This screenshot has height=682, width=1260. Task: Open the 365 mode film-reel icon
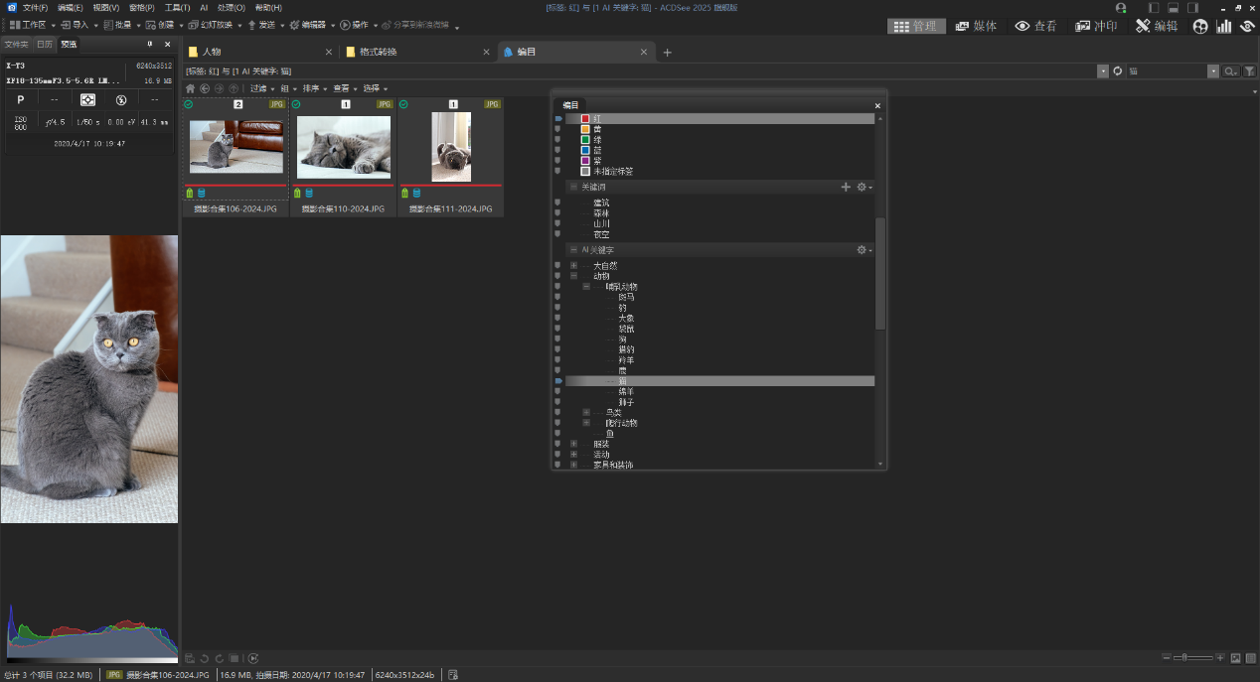(1200, 27)
